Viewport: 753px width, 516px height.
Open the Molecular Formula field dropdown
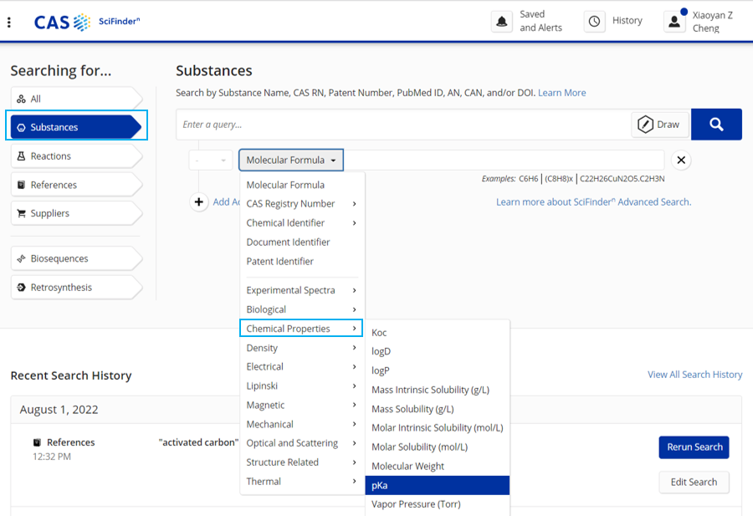[291, 161]
